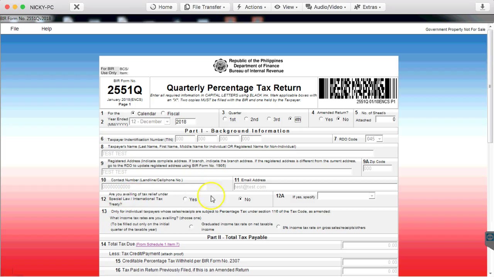
Task: Choose the 3rd quarter option
Action: point(269,119)
